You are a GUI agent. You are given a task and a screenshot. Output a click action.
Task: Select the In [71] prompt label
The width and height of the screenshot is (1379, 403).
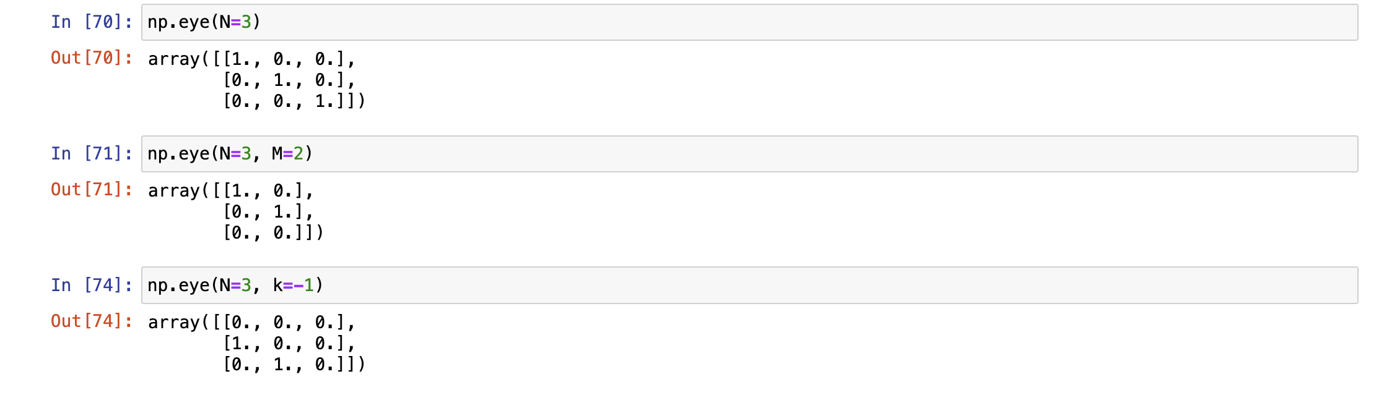coord(91,154)
